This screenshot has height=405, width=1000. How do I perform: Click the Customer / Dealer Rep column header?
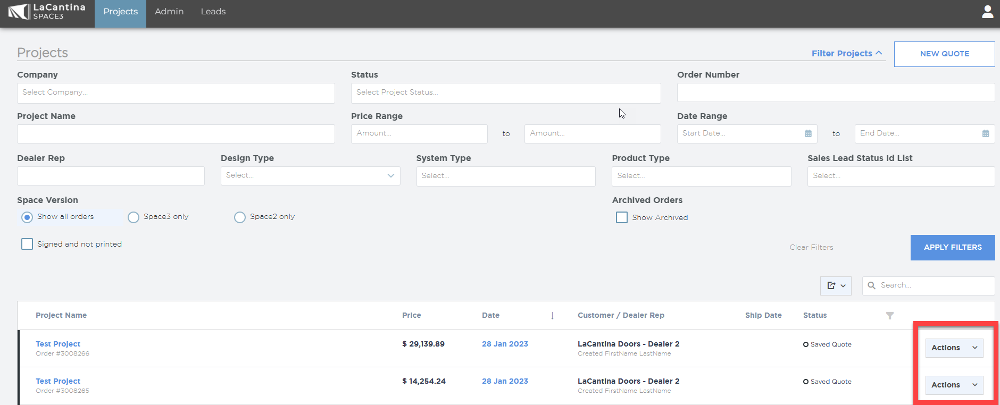click(x=621, y=316)
